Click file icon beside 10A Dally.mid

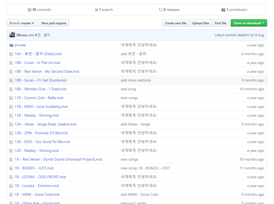(11, 54)
